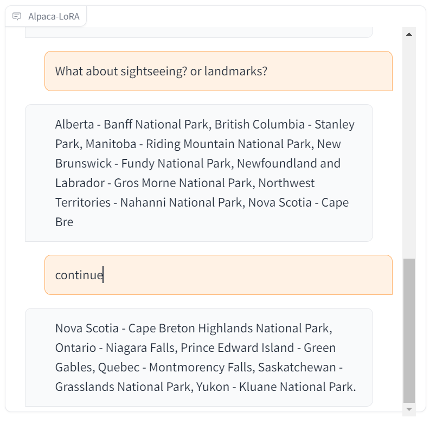The width and height of the screenshot is (430, 424).
Task: Click the scrollbar down arrow
Action: click(x=409, y=409)
